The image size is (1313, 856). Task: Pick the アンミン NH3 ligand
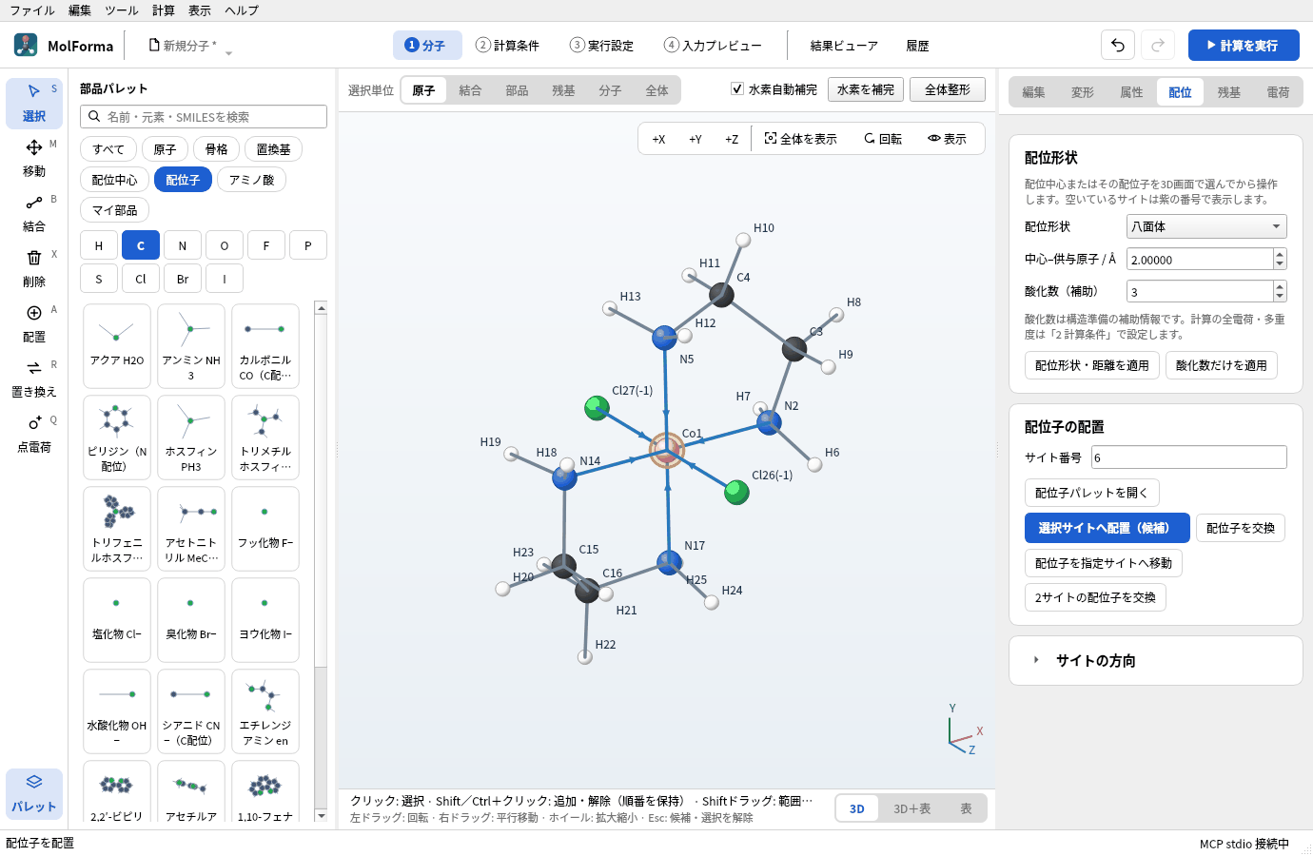click(191, 345)
